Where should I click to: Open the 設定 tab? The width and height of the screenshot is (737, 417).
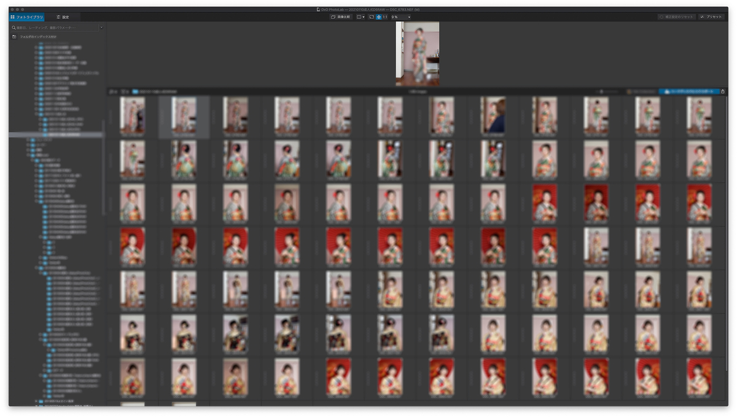pos(63,17)
